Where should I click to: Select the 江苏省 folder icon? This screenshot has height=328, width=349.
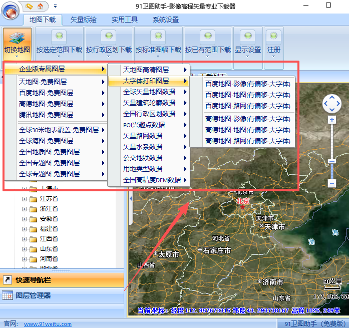click(33, 199)
